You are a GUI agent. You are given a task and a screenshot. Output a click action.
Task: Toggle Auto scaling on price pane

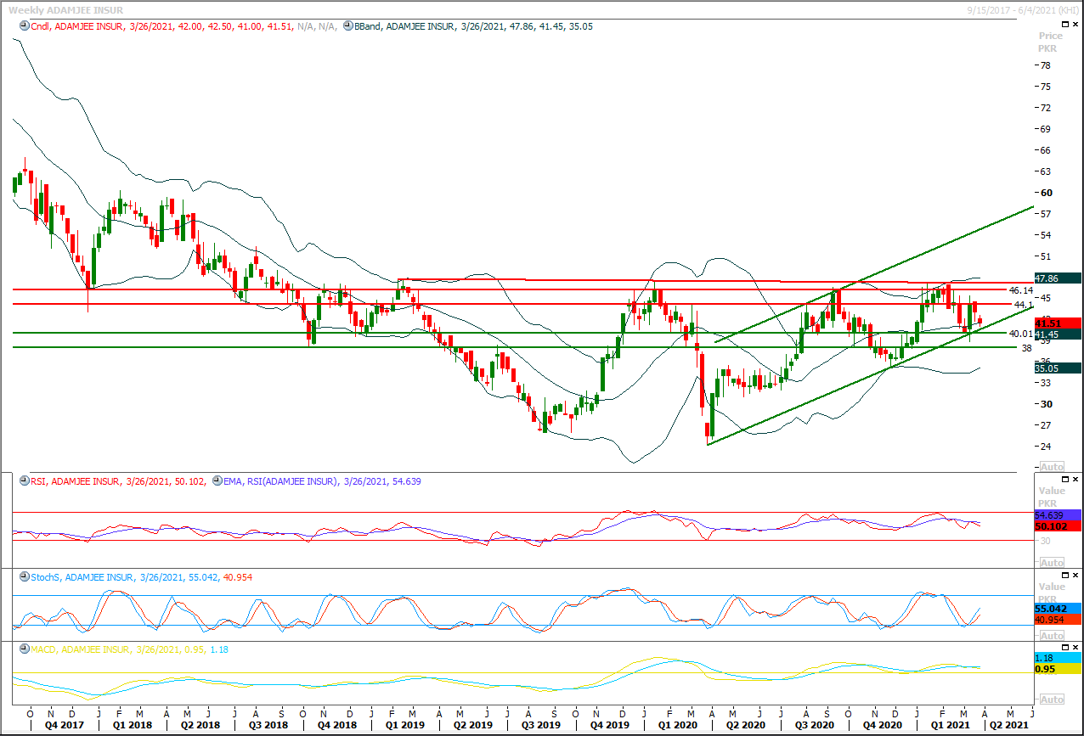pyautogui.click(x=1052, y=468)
